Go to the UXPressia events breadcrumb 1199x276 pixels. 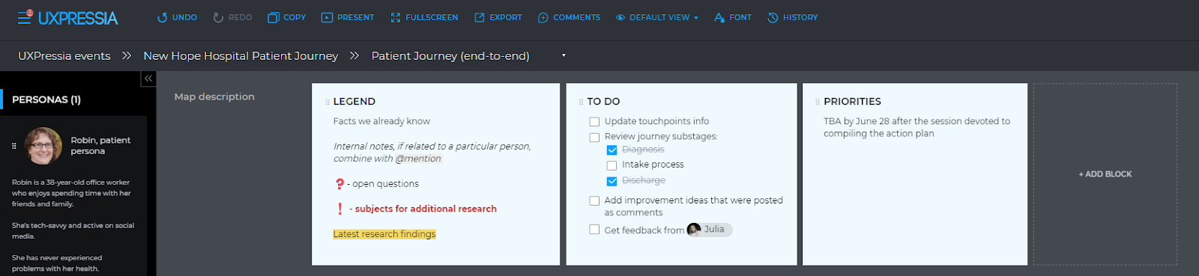64,56
